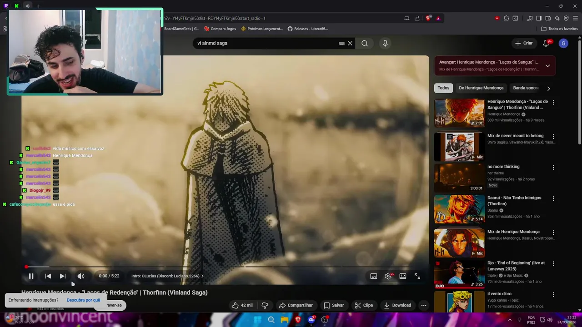Save video with Salvar button
The width and height of the screenshot is (582, 327).
coord(334,305)
